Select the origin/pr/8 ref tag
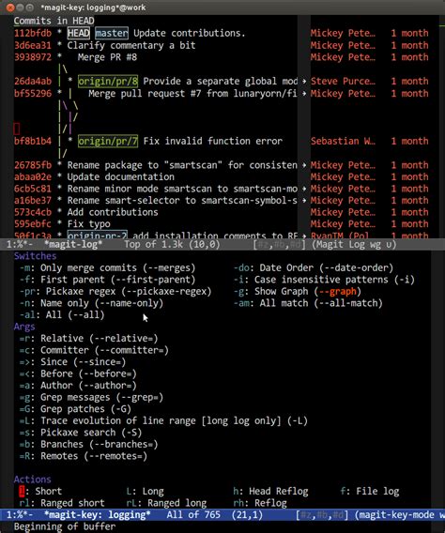This screenshot has height=533, width=445. [x=108, y=82]
